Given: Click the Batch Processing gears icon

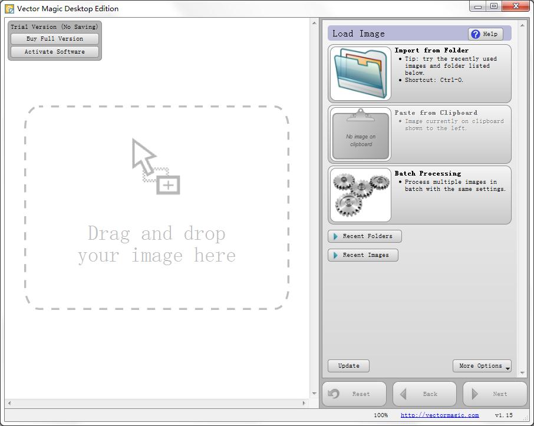Looking at the screenshot, I should click(361, 195).
